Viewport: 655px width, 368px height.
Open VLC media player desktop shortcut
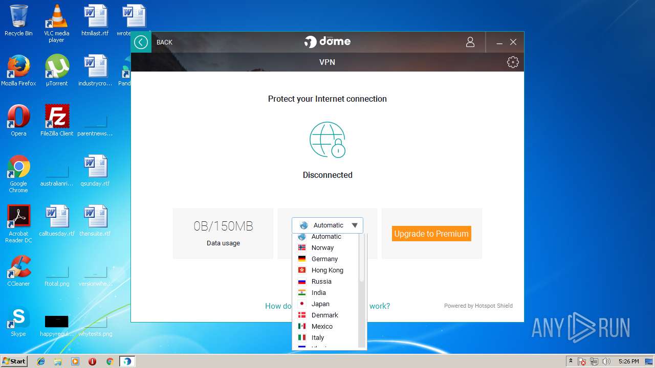coord(56,24)
